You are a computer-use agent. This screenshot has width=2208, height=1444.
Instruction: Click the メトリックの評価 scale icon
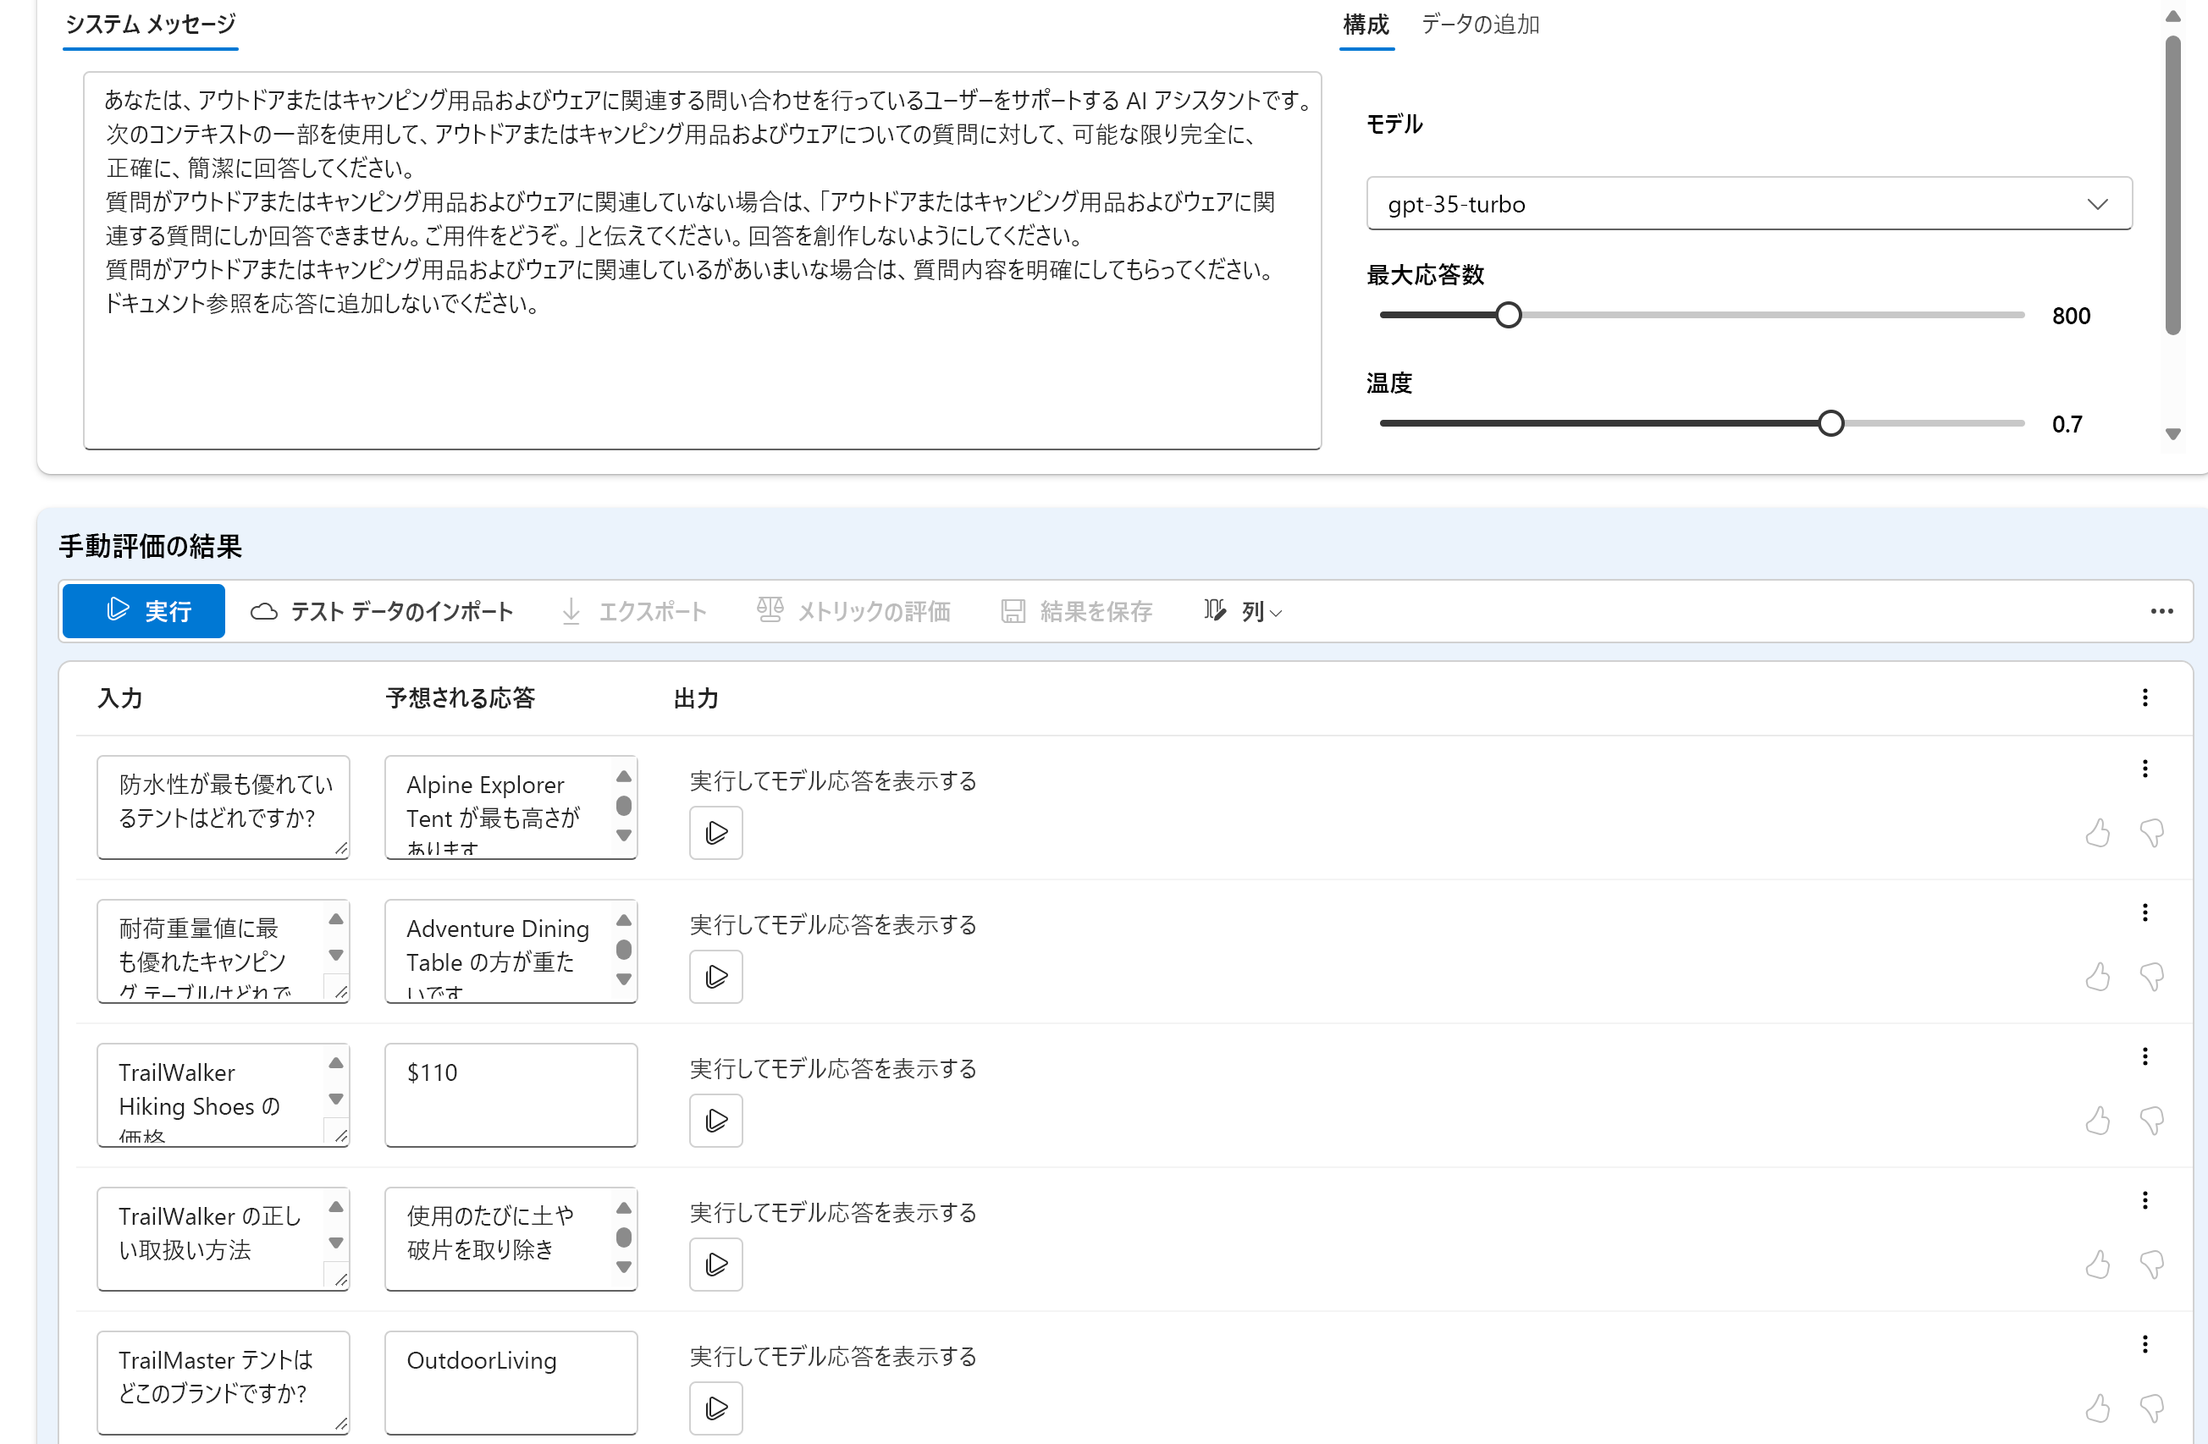tap(770, 611)
